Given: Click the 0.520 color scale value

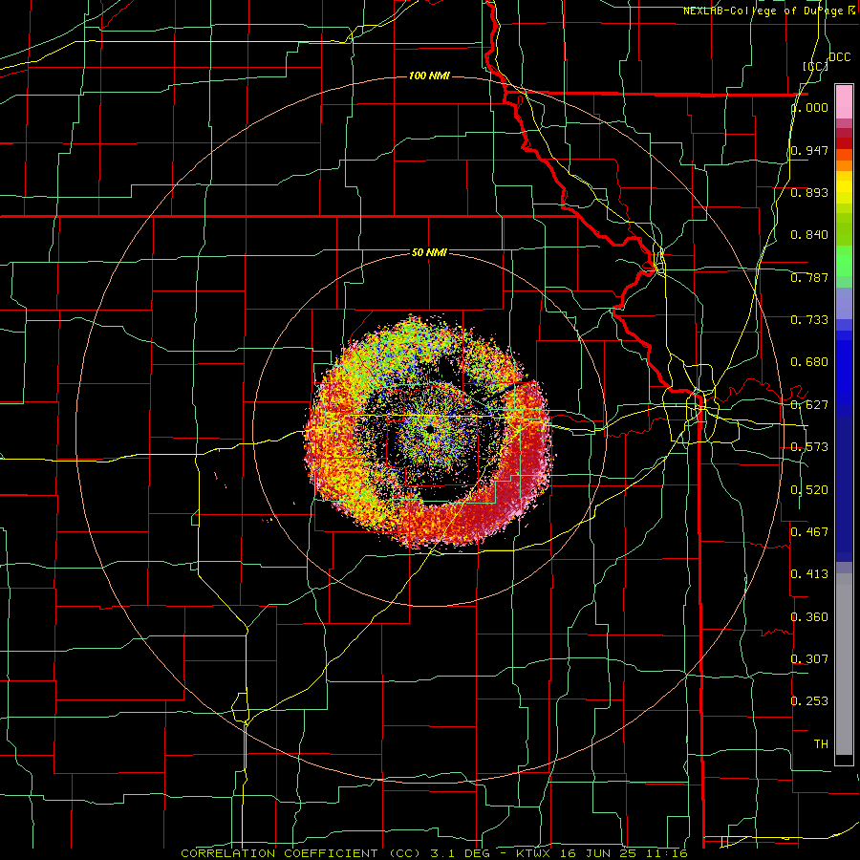Looking at the screenshot, I should 809,490.
